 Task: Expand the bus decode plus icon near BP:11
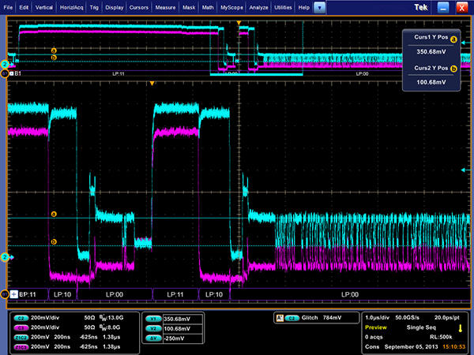pyautogui.click(x=13, y=293)
